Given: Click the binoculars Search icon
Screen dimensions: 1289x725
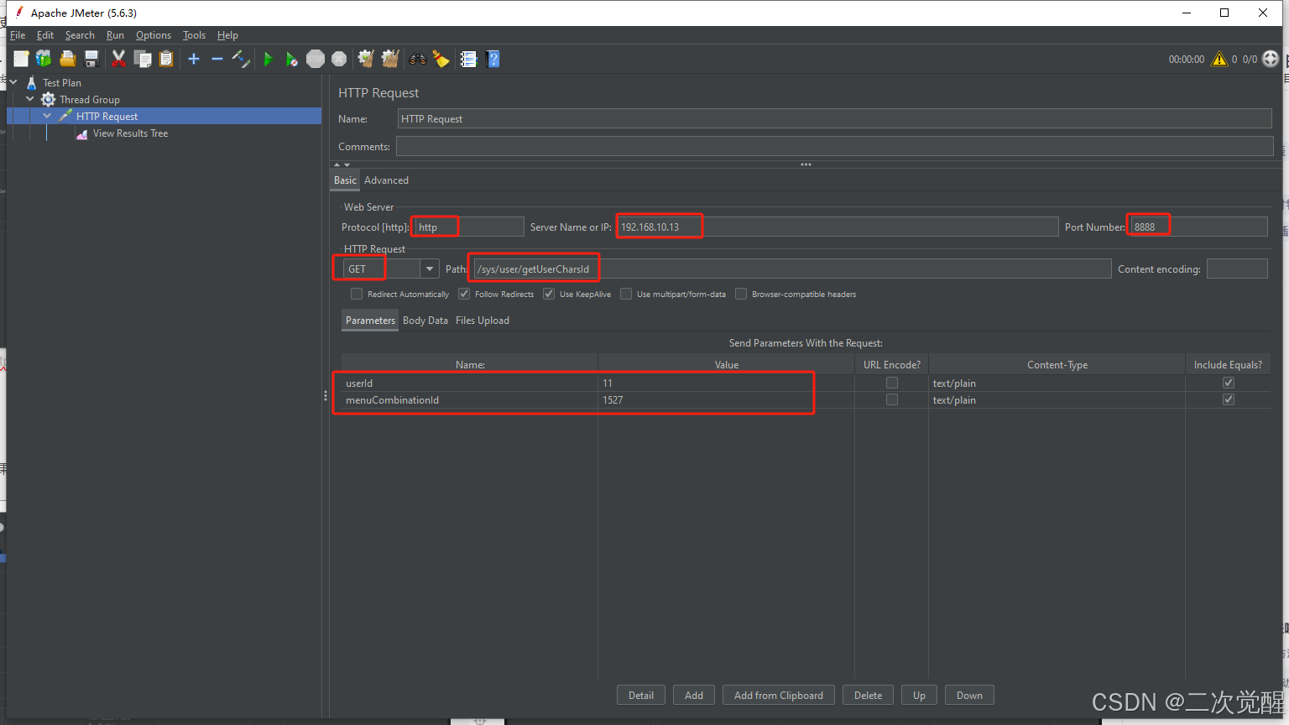Looking at the screenshot, I should click(x=417, y=59).
